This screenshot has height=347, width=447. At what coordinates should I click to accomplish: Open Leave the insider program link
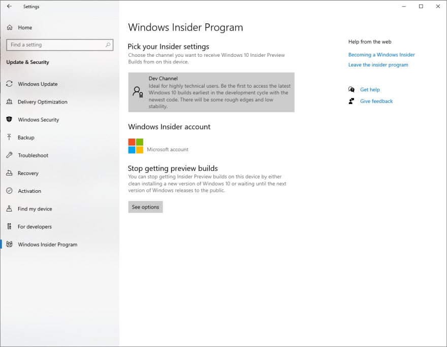[x=378, y=65]
